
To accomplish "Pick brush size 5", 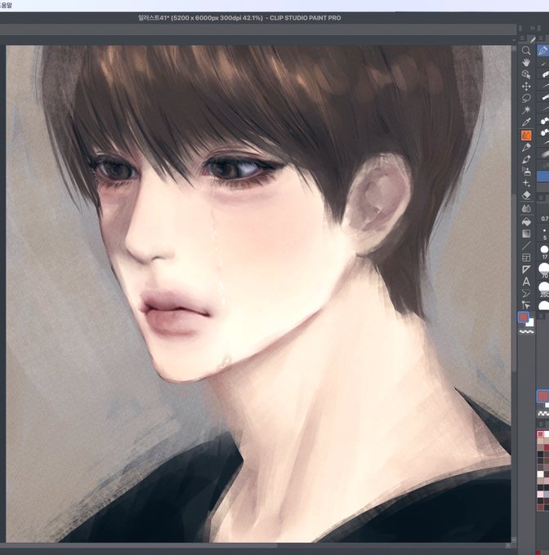I will (544, 233).
